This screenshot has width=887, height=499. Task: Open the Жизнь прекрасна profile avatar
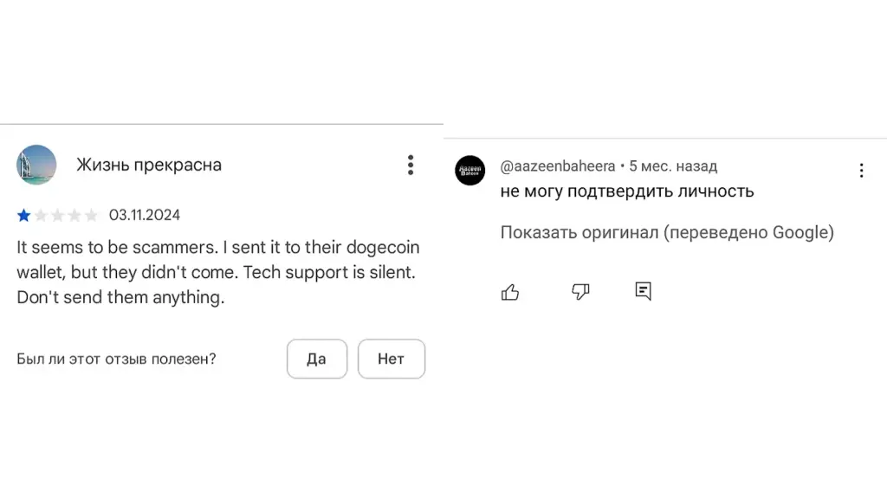point(36,165)
